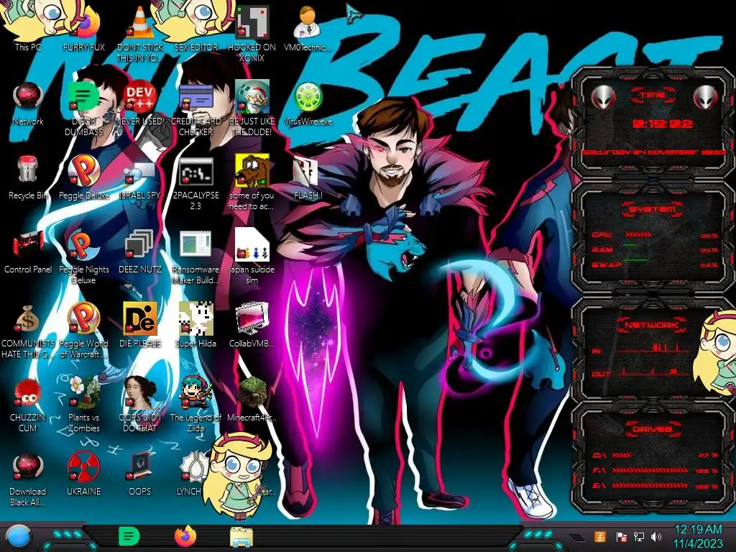Launch the NEVER USED! Dev-C++ icon
The width and height of the screenshot is (736, 552).
tap(140, 97)
